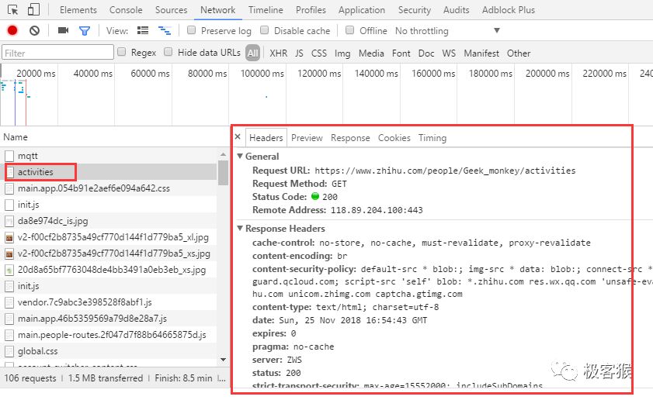The height and width of the screenshot is (400, 653).
Task: Toggle the filter funnel icon
Action: (85, 31)
